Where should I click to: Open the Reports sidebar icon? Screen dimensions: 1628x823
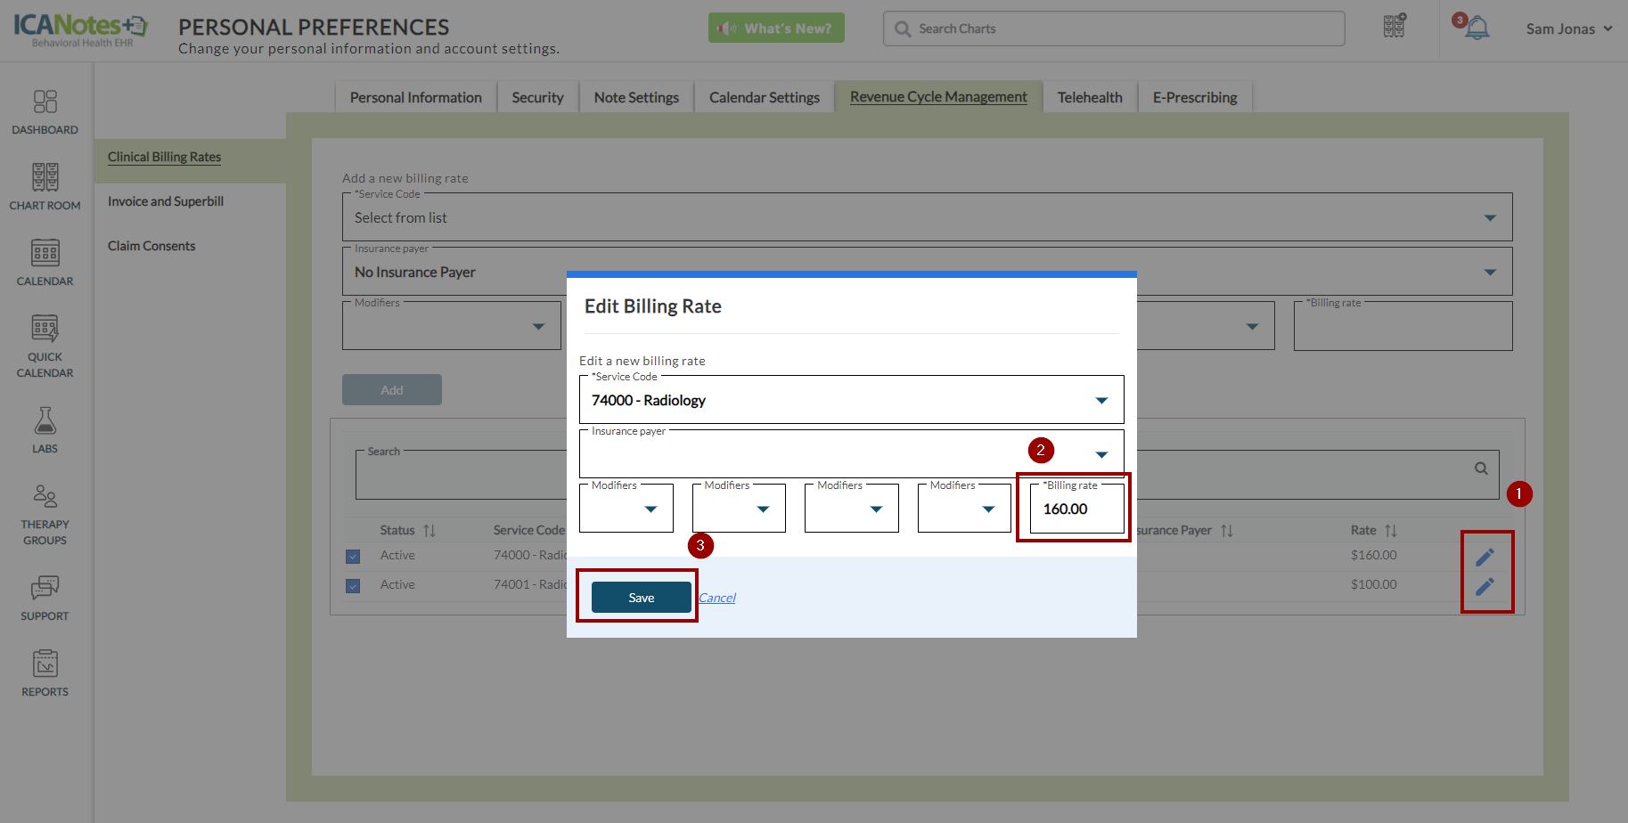(45, 673)
